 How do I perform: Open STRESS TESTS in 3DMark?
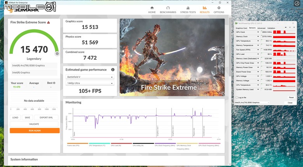[188, 10]
